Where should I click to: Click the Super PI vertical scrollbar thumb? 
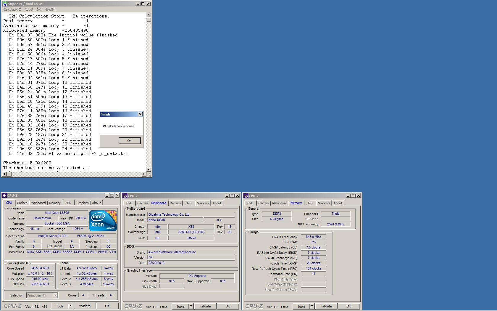(149, 20)
